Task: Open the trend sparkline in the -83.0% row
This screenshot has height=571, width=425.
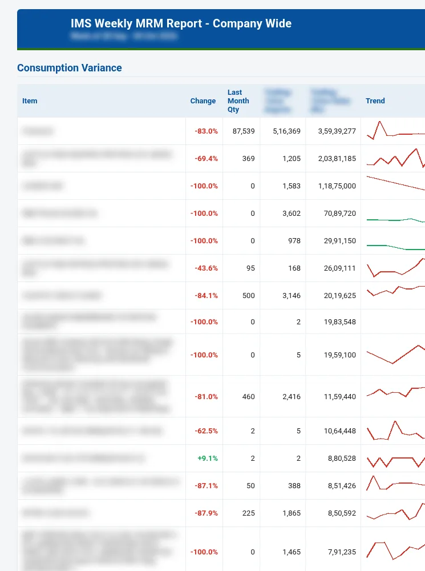Action: coord(396,130)
